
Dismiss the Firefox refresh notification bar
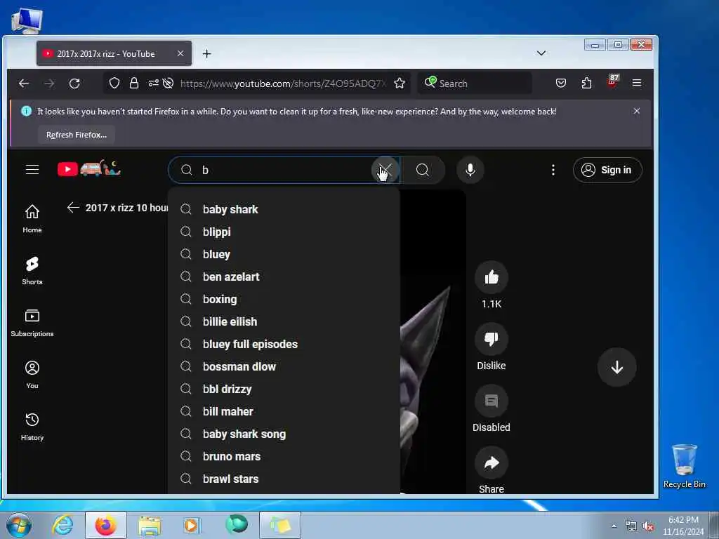pyautogui.click(x=636, y=111)
